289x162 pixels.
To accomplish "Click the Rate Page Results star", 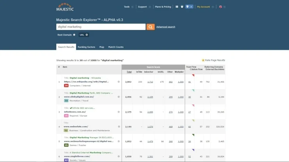I will click(203, 60).
